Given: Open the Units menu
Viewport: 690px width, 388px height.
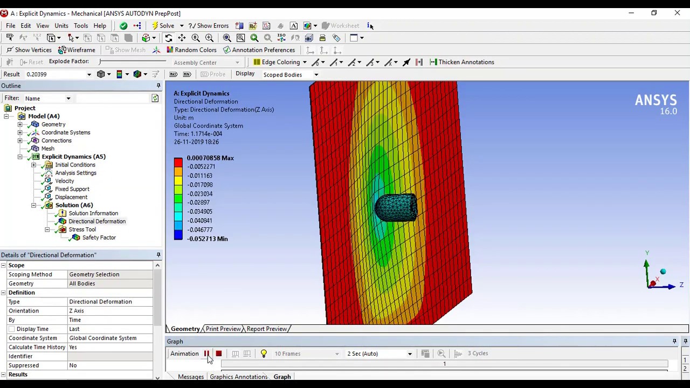Looking at the screenshot, I should coord(61,25).
